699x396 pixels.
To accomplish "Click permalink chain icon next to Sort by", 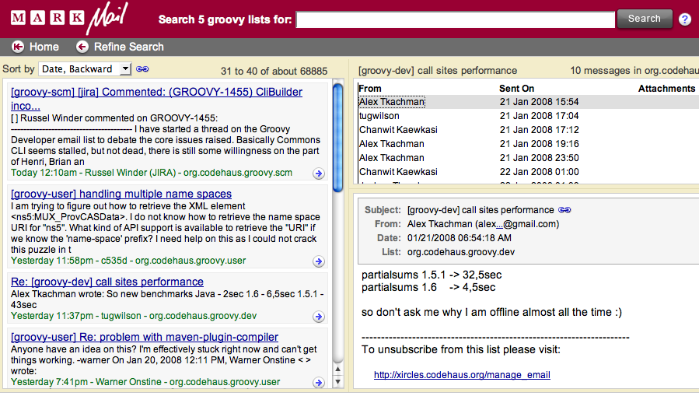I will (142, 68).
